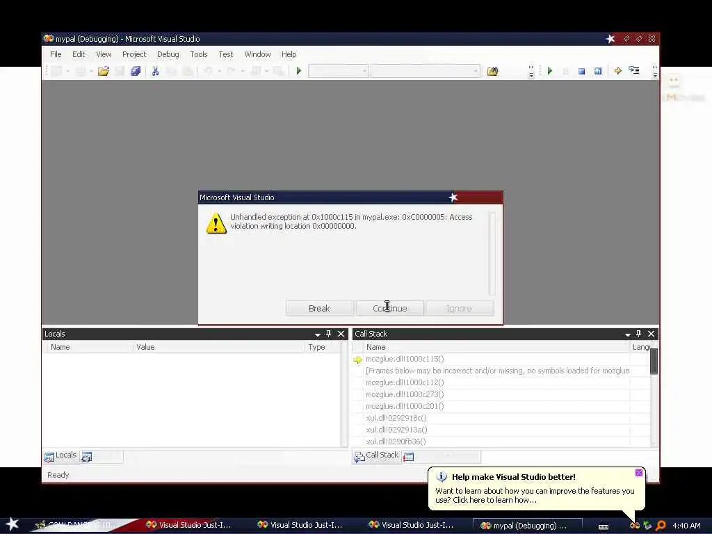Image resolution: width=712 pixels, height=534 pixels.
Task: Open the Undo history dropdown arrow
Action: click(219, 72)
